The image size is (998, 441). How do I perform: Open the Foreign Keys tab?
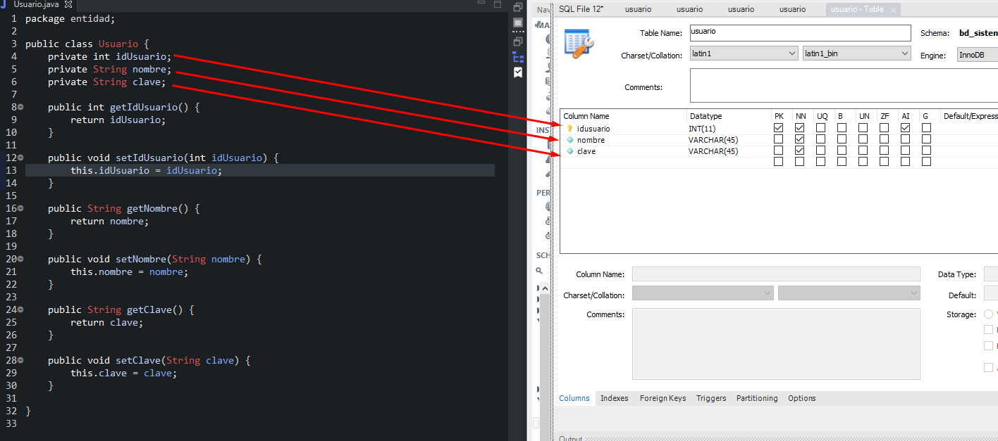point(663,398)
